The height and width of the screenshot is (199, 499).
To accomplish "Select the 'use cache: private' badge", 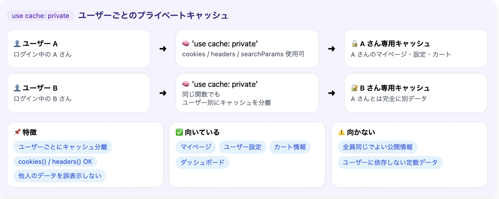I will pos(40,16).
